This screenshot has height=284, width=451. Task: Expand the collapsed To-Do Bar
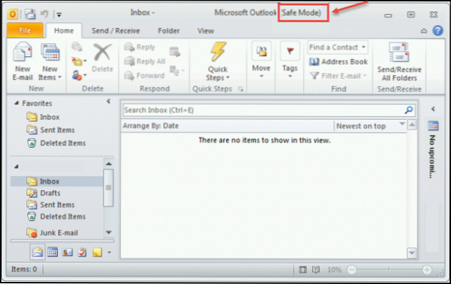[x=433, y=109]
